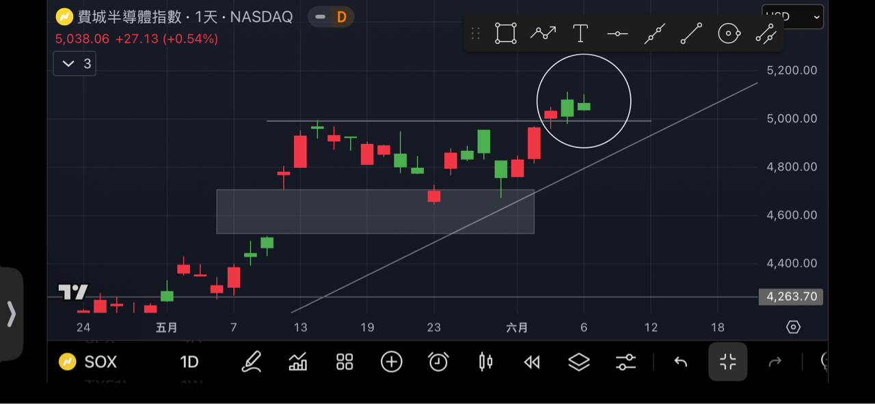Expand the indicator legend showing 3
Screen dimensions: 875x404
[x=75, y=63]
